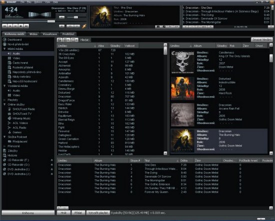This screenshot has height=221, width=275.
Task: Click the song seek bar handle
Action: tap(51, 21)
